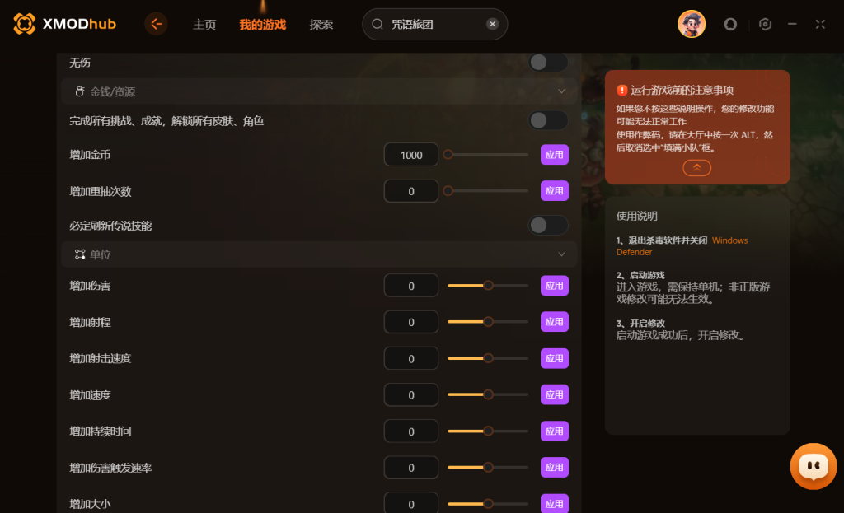Screen dimensions: 844x513
Task: Switch to the 主页 tab
Action: click(x=204, y=25)
